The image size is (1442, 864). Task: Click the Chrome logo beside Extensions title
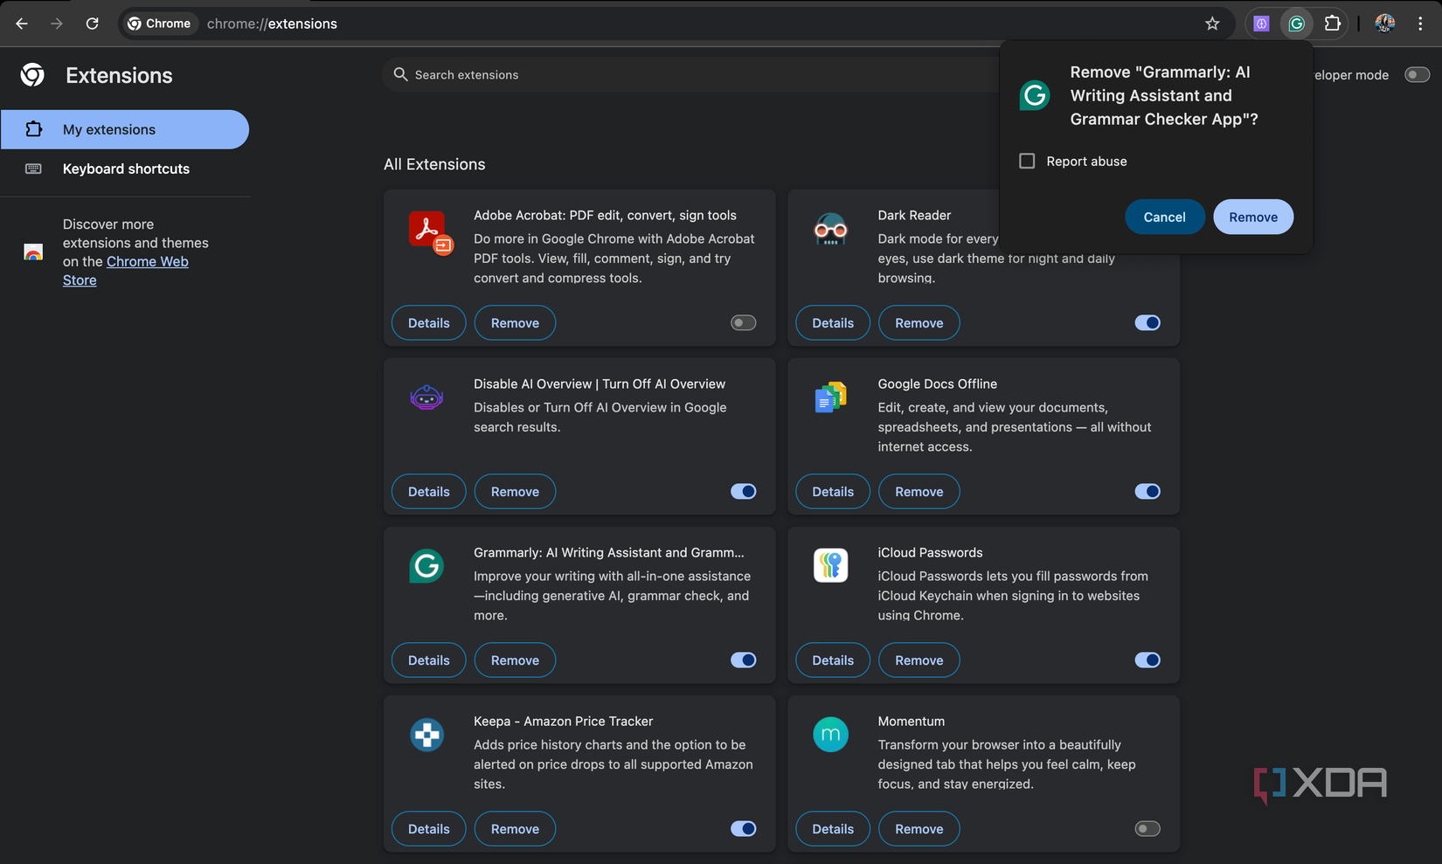pyautogui.click(x=32, y=75)
